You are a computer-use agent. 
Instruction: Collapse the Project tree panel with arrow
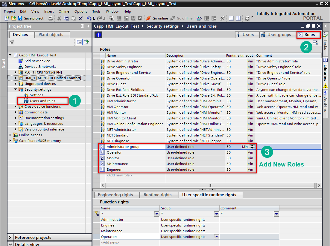pos(88,26)
